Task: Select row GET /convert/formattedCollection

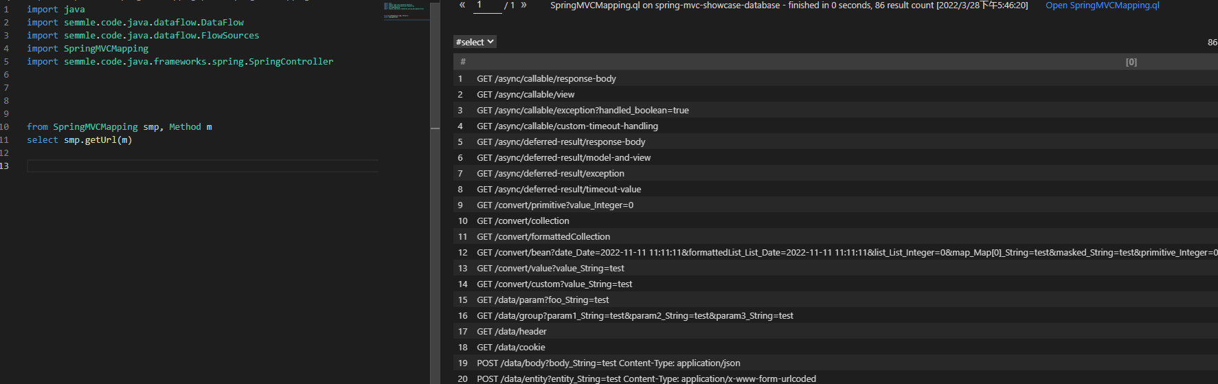Action: (x=835, y=236)
